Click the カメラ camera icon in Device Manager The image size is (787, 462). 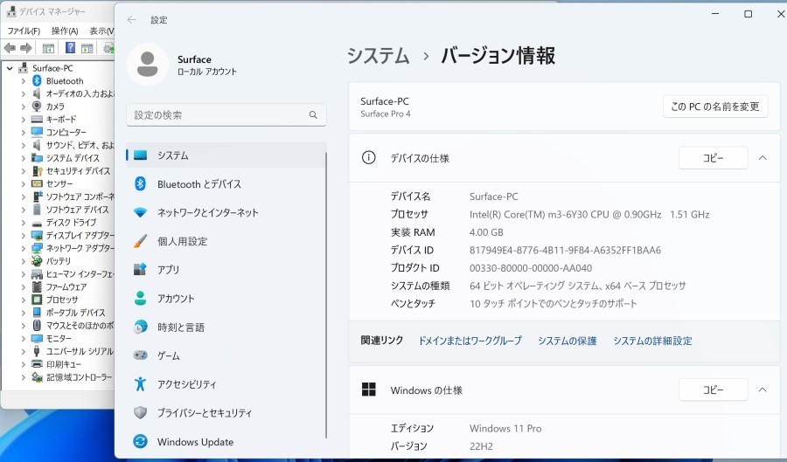[37, 107]
